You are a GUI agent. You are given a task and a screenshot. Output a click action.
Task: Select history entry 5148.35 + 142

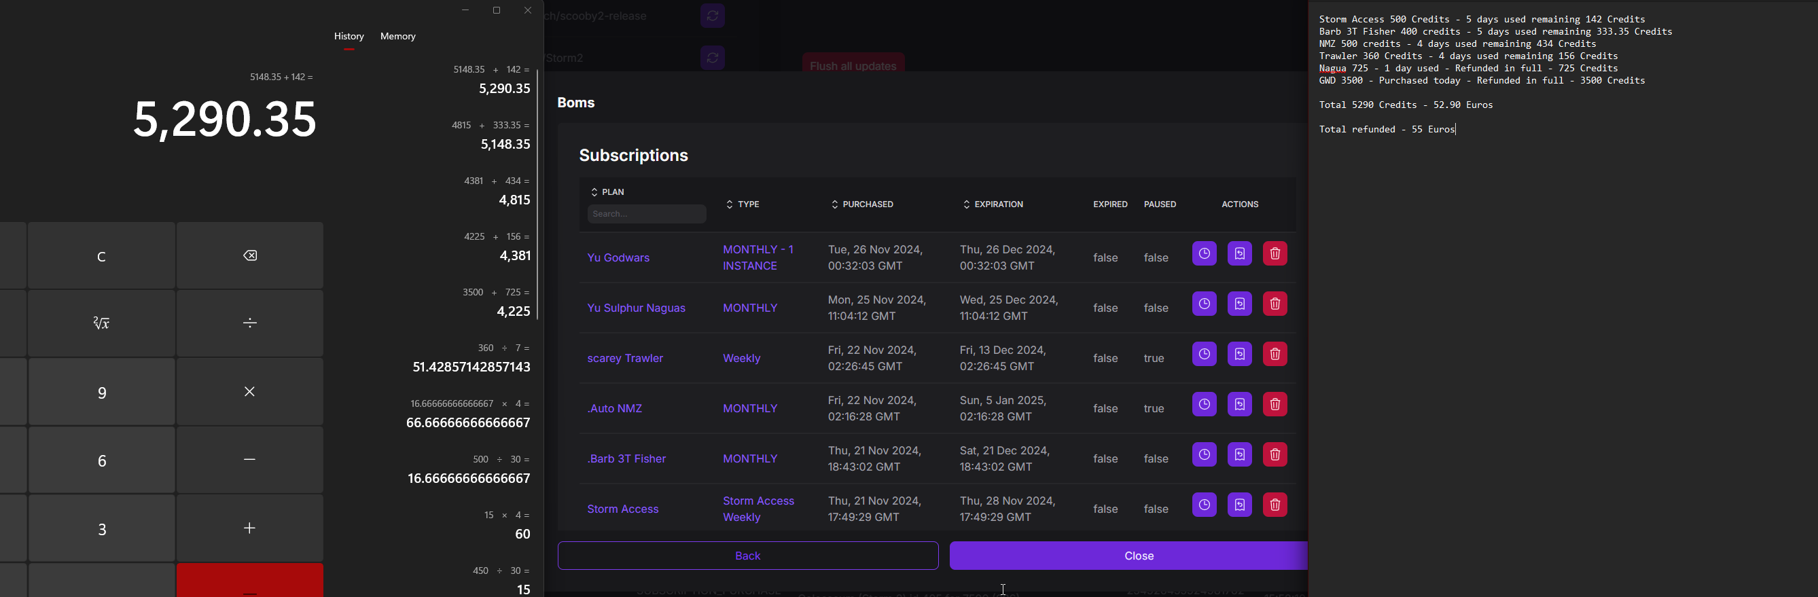491,79
